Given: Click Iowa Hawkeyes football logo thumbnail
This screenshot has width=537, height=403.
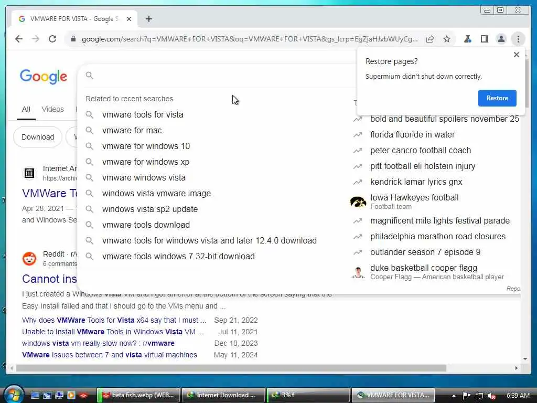Looking at the screenshot, I should [x=358, y=202].
